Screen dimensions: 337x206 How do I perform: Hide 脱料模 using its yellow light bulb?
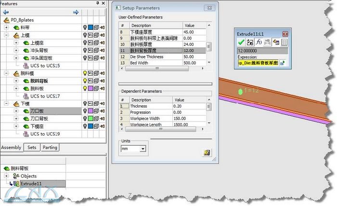coord(85,73)
